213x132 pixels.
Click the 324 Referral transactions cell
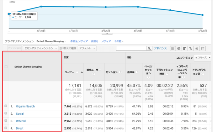pyautogui.click(x=194, y=121)
